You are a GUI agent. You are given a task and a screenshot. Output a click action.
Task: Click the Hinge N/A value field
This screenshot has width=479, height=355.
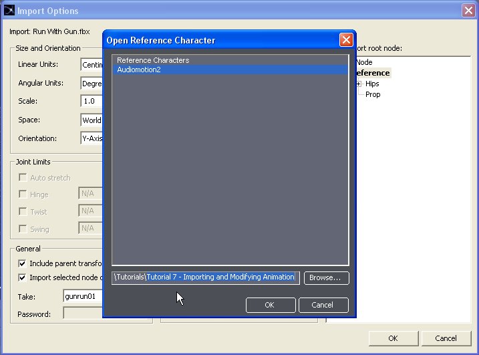90,194
